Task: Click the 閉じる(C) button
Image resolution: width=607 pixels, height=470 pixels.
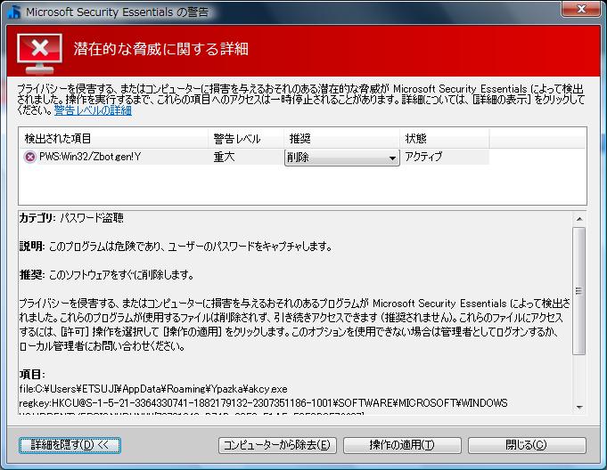Action: 527,445
